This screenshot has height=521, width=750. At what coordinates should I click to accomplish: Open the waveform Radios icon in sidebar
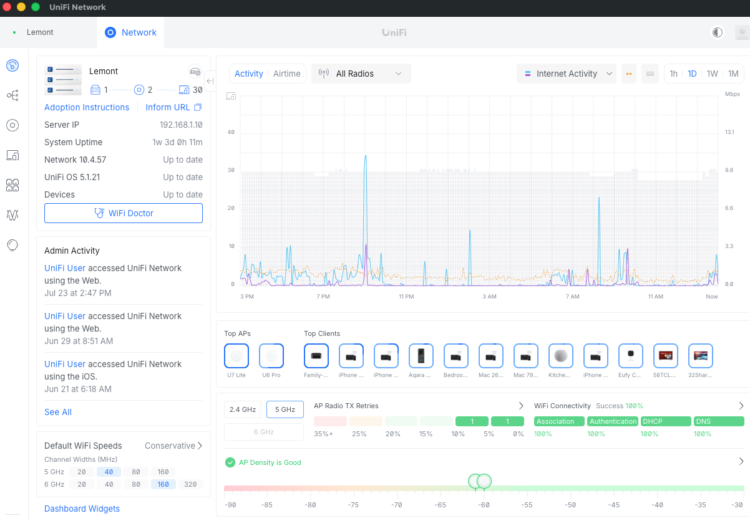click(12, 215)
